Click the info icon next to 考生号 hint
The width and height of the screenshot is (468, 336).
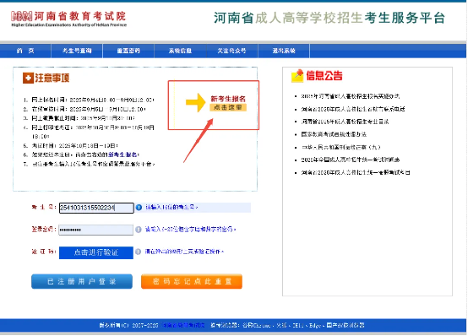coord(139,207)
